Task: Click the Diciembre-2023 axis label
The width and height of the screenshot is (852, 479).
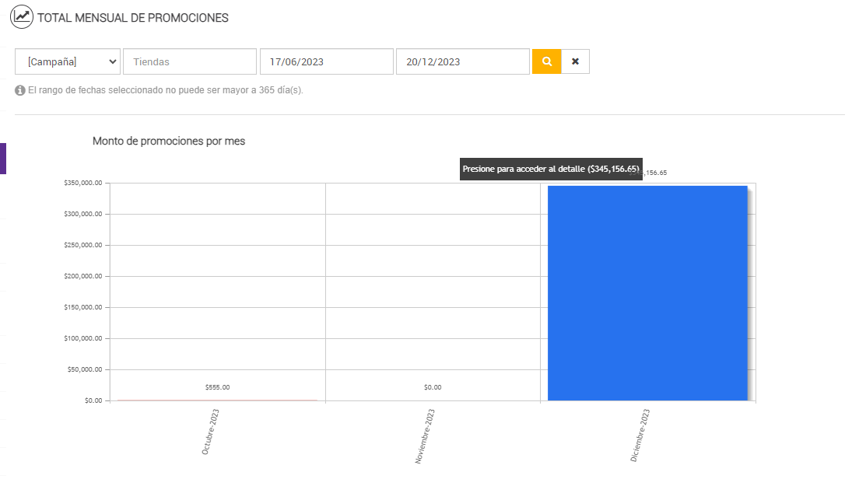Action: (x=640, y=435)
